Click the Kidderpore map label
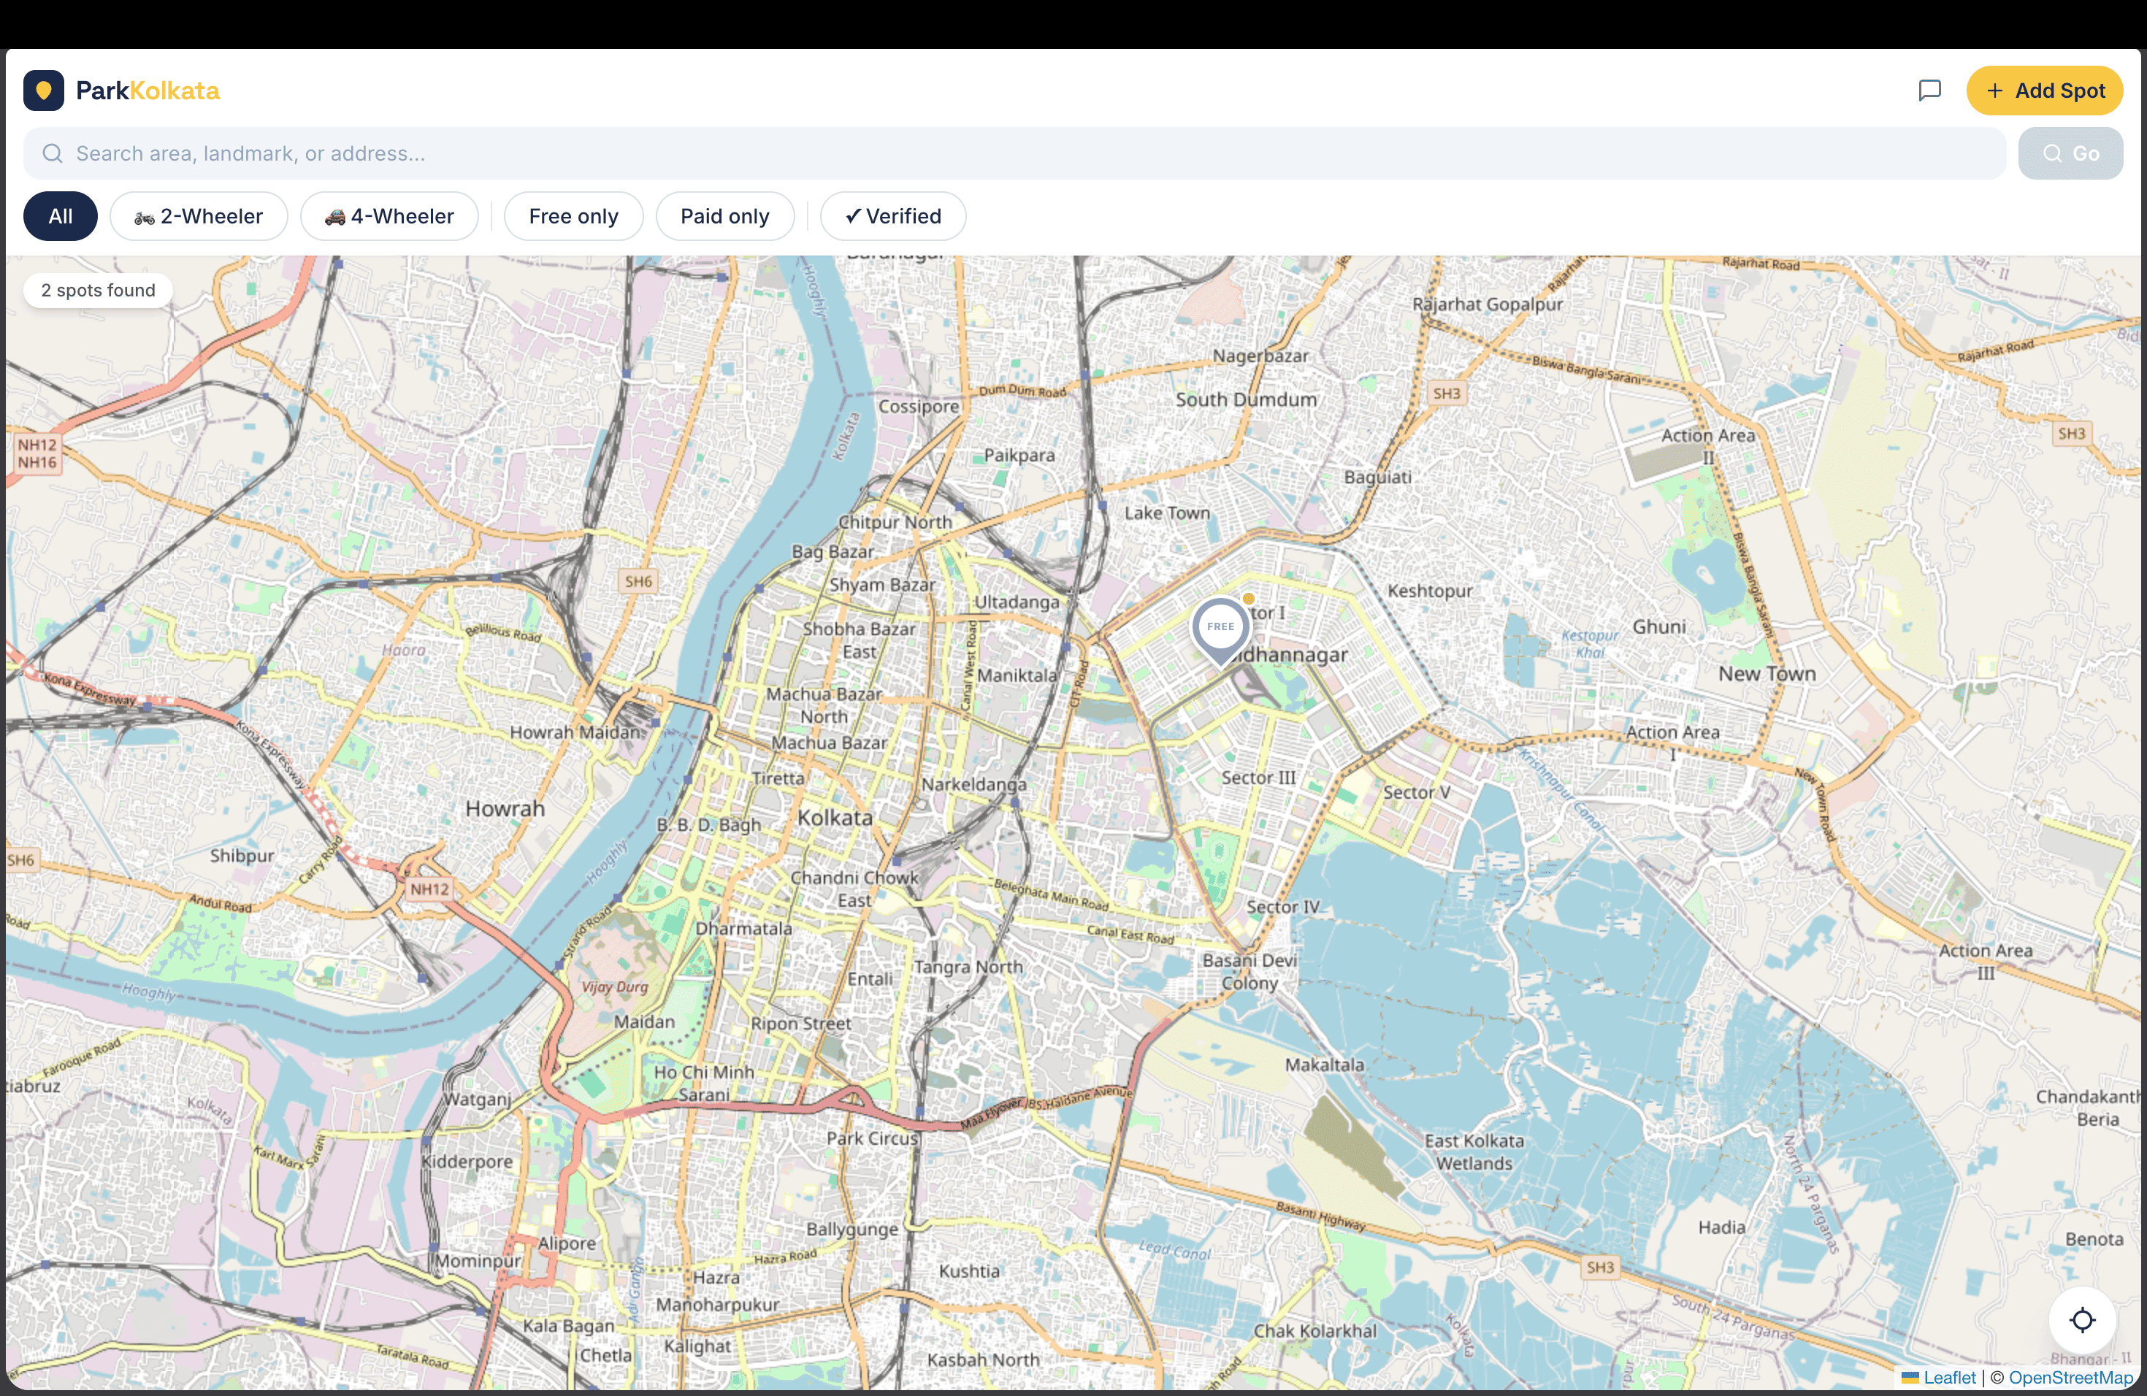2147x1396 pixels. click(x=467, y=1162)
